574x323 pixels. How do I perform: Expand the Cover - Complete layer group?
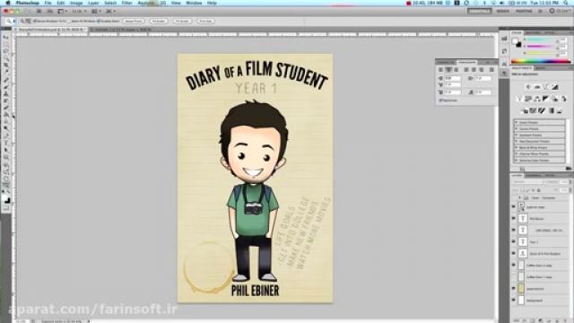pos(520,197)
